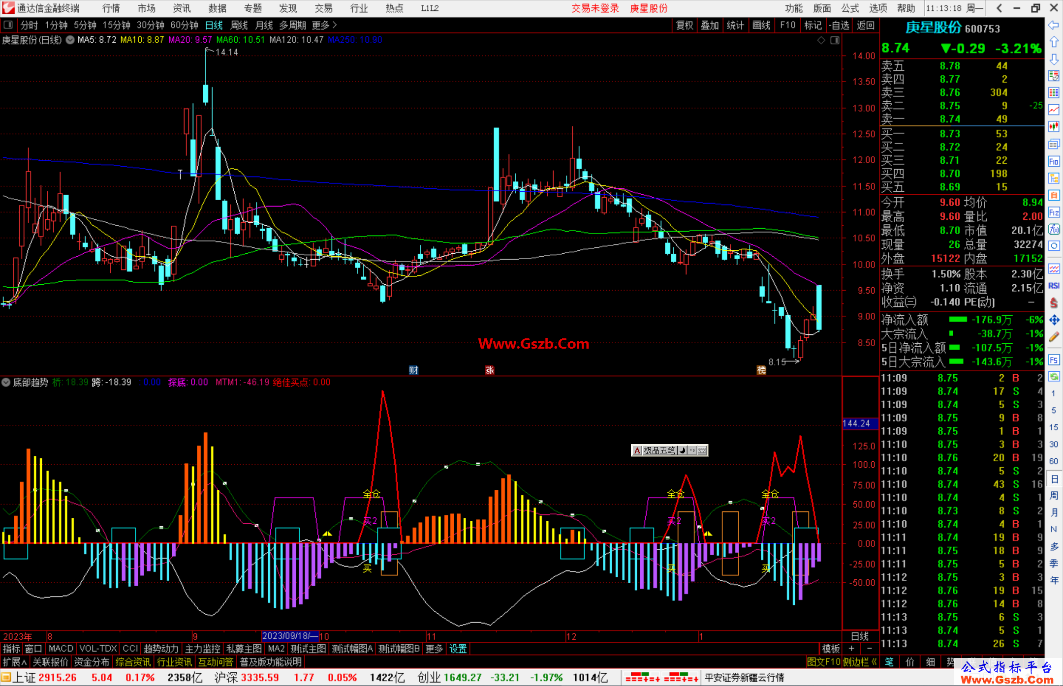
Task: Open the 资讯 menu
Action: 182,8
